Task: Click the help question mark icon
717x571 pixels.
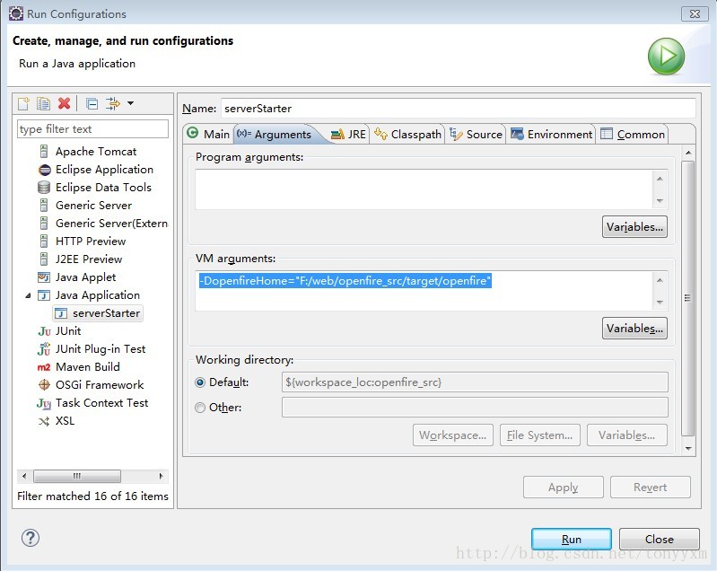Action: click(x=31, y=538)
